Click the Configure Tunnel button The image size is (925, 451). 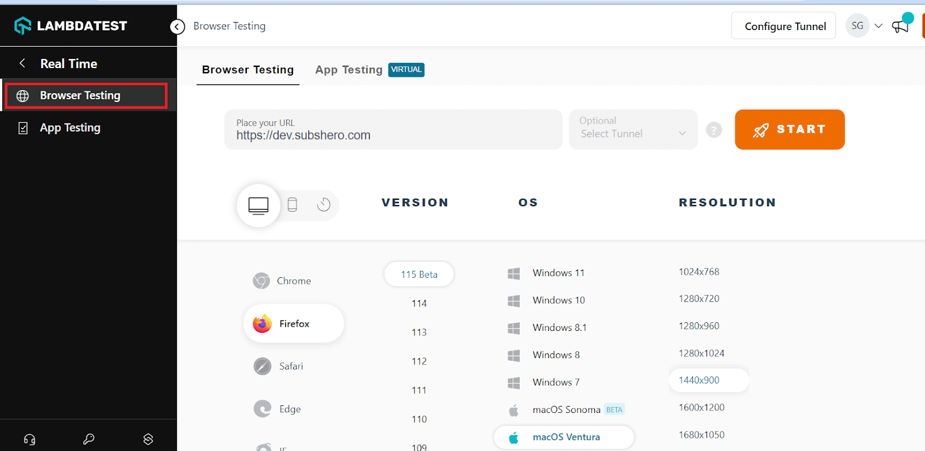pos(783,26)
